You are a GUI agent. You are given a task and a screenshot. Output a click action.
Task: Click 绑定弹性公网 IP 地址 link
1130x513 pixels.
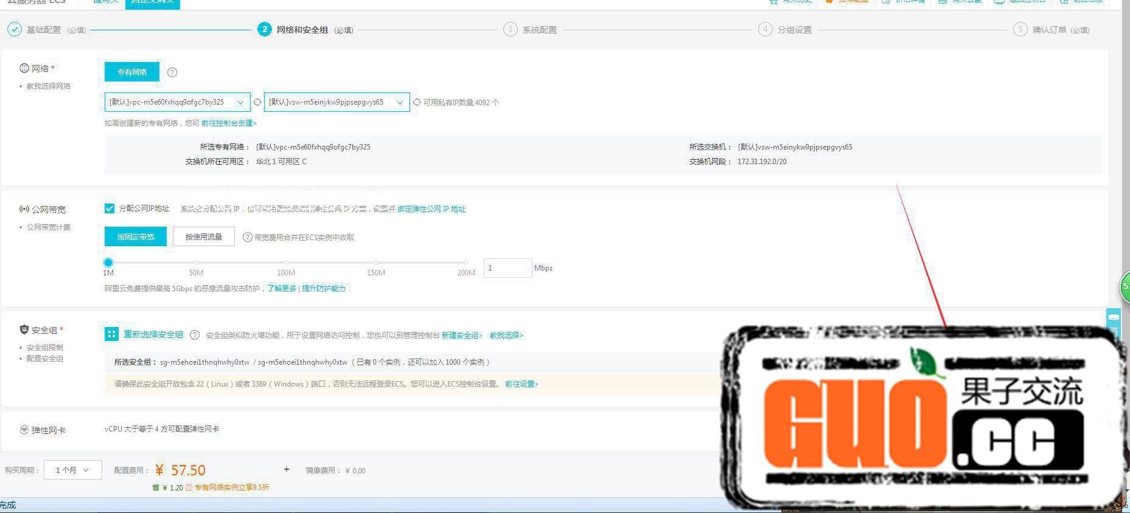pos(431,209)
